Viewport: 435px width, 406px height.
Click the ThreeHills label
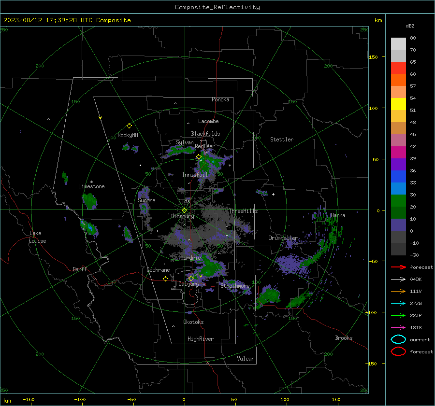pos(243,211)
